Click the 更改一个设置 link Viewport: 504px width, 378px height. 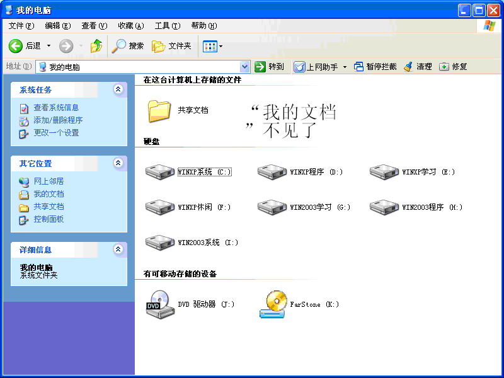[x=56, y=133]
